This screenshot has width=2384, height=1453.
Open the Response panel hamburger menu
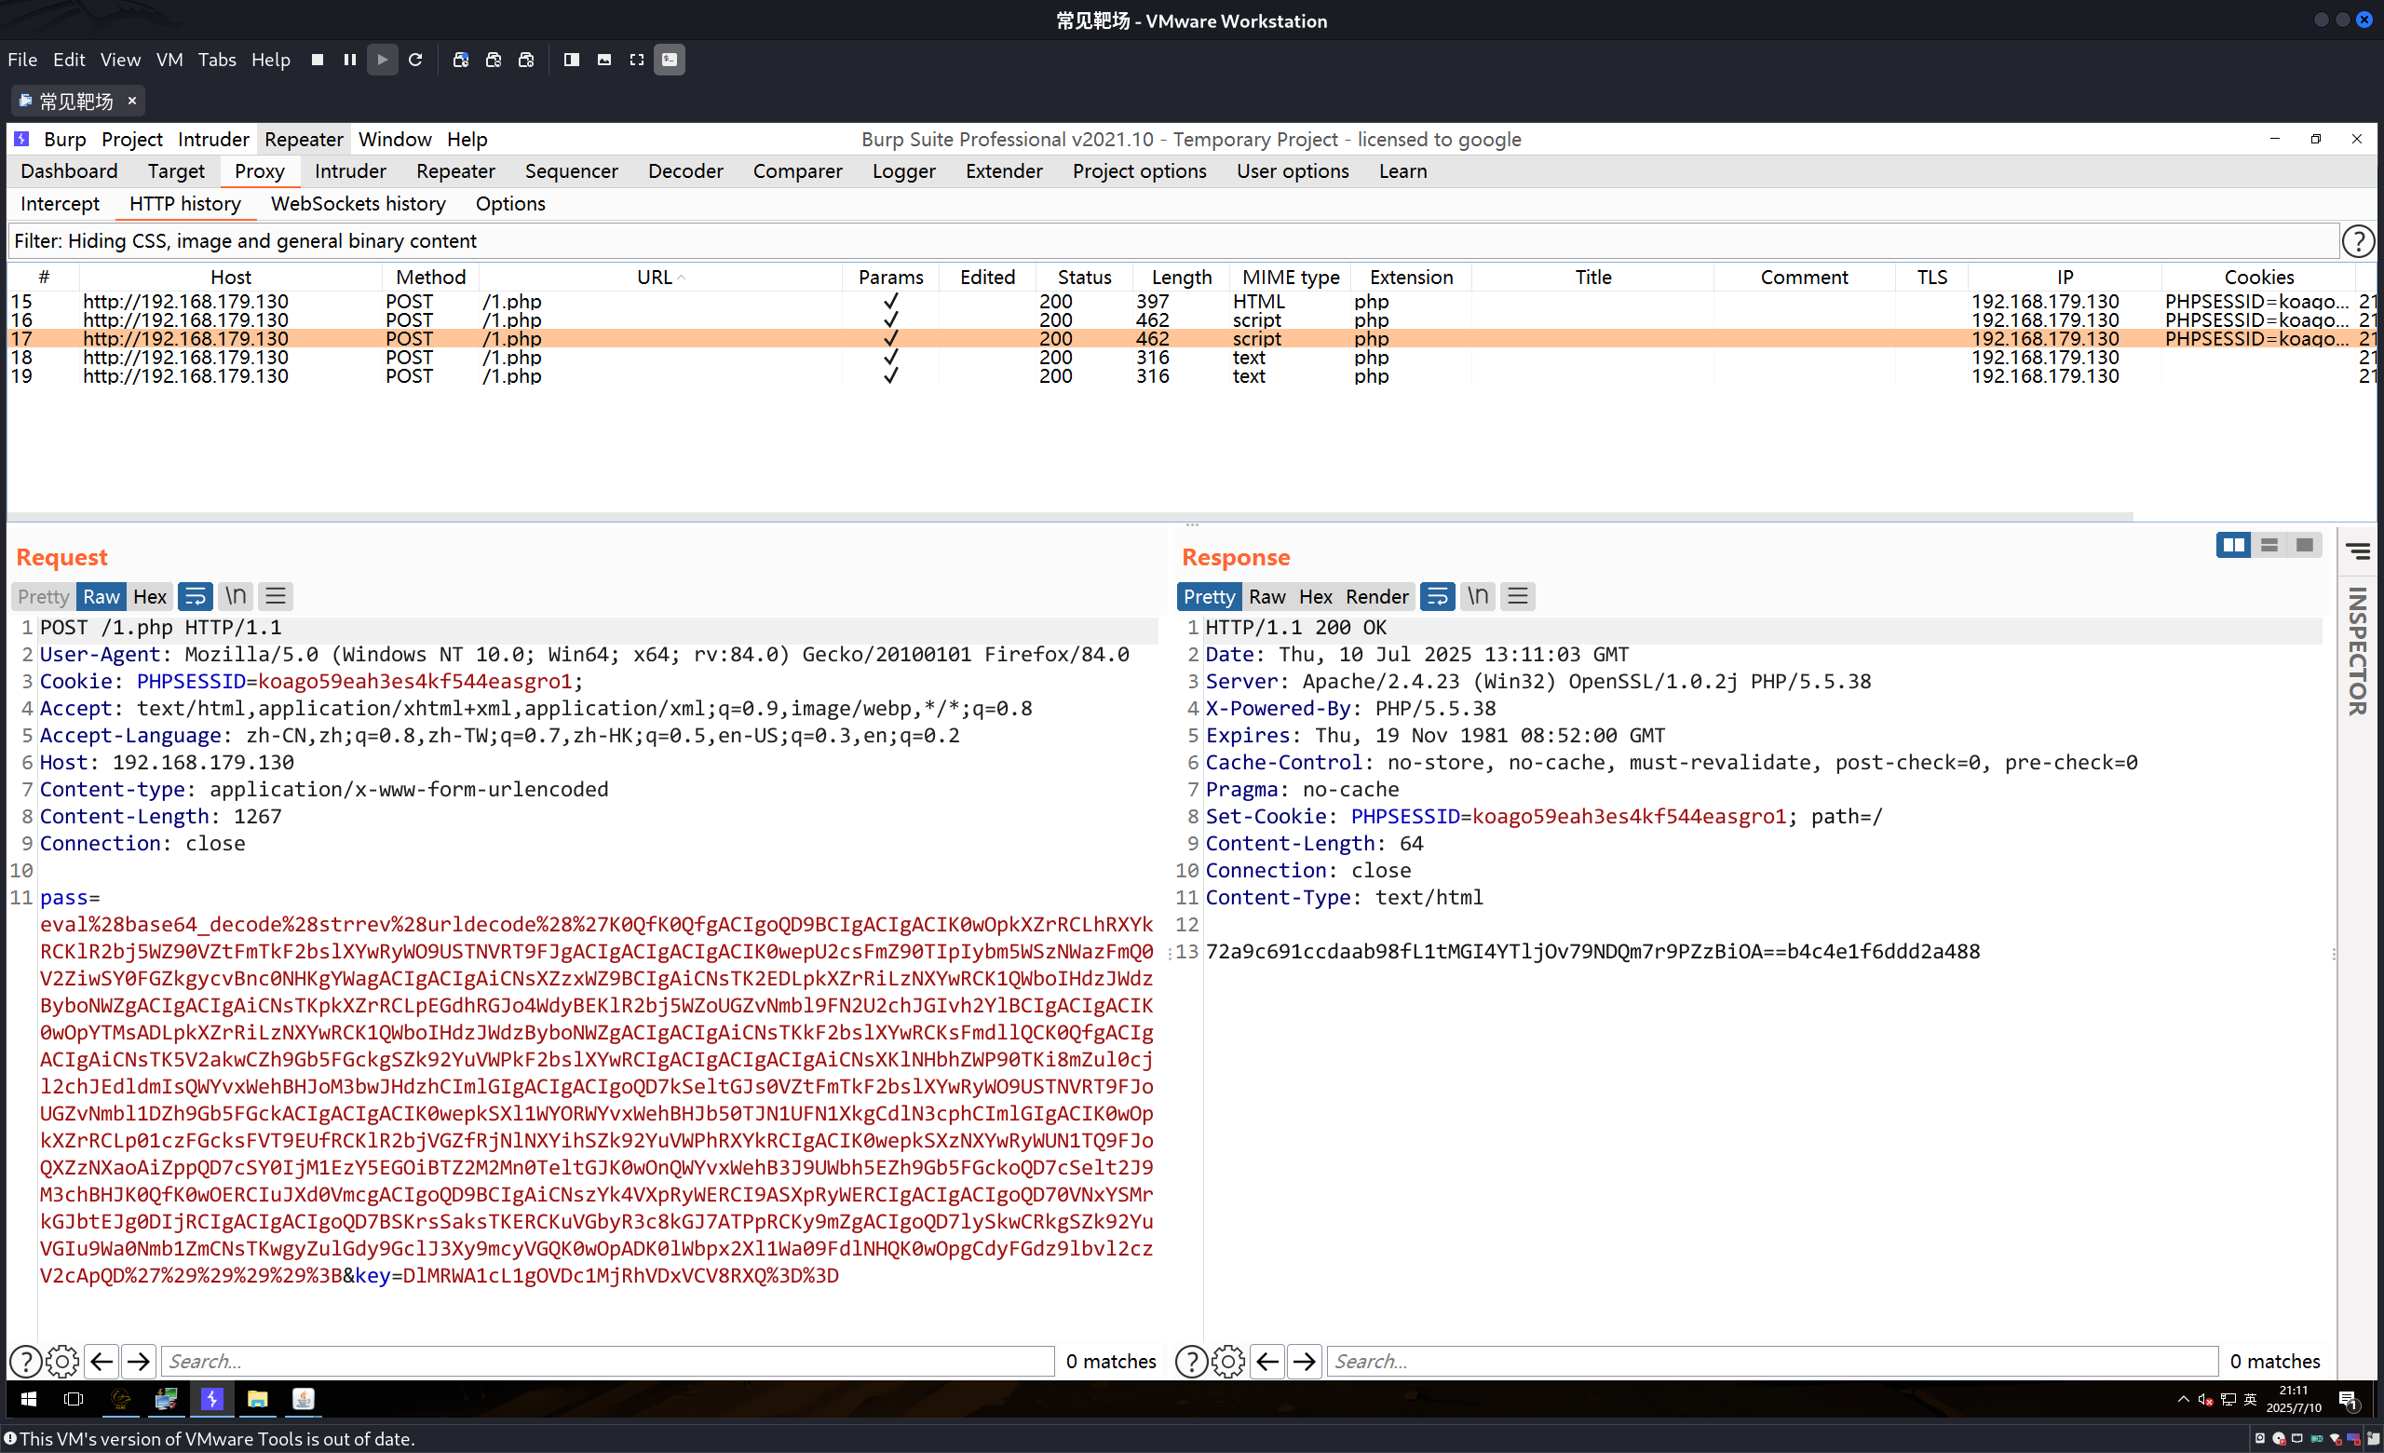[1517, 597]
